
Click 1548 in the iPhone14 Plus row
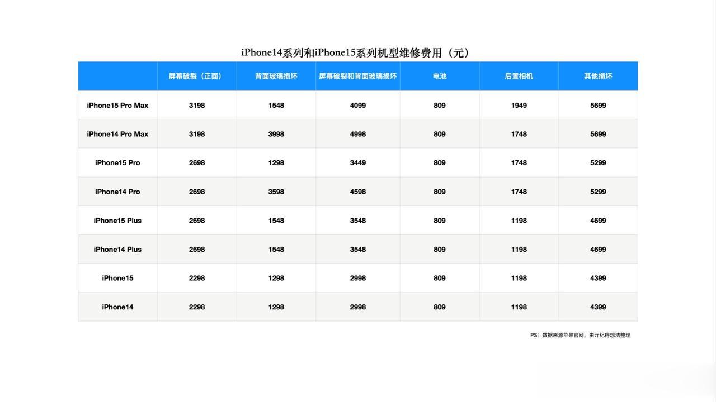(276, 250)
